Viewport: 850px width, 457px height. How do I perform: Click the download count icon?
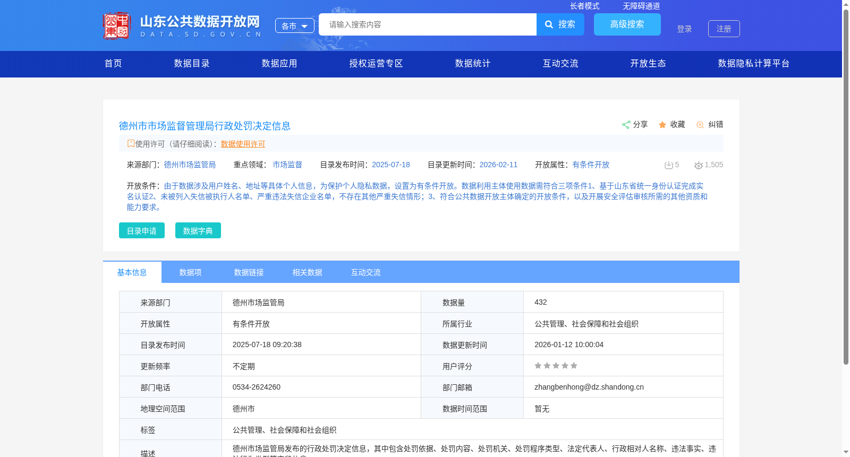click(x=669, y=165)
